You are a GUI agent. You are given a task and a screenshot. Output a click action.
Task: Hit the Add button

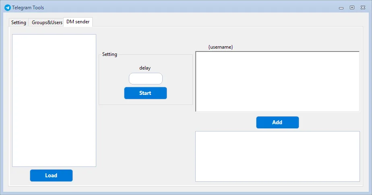point(277,122)
